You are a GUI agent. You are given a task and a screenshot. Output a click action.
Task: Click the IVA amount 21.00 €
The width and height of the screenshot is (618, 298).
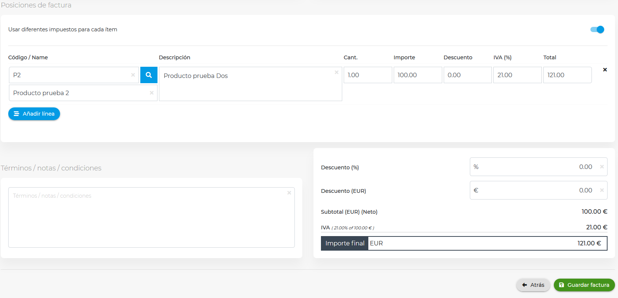click(597, 227)
